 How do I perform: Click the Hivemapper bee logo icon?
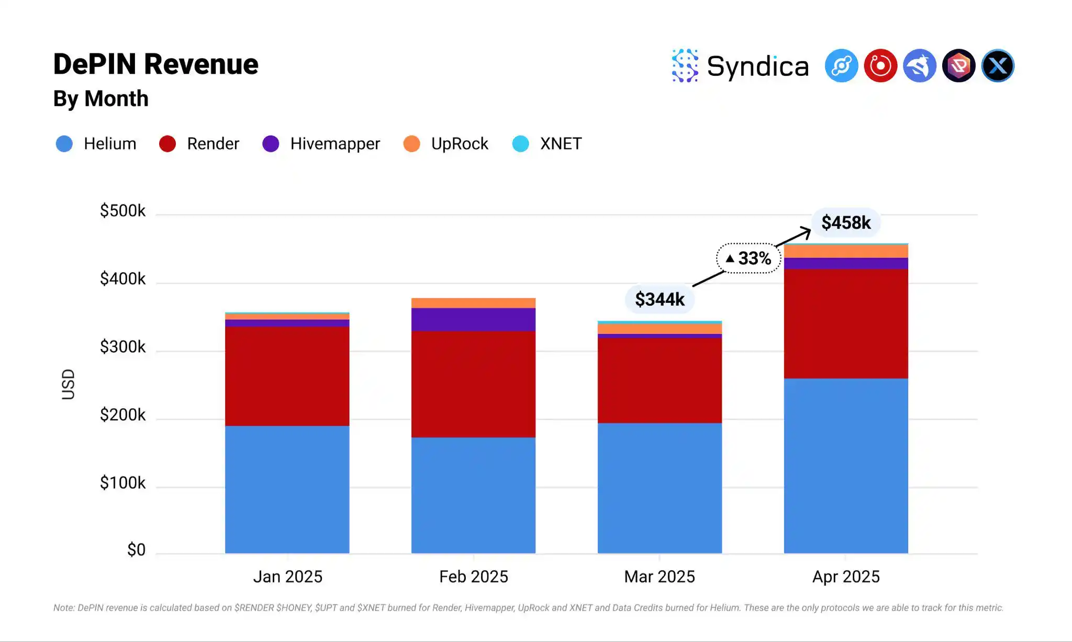[920, 66]
